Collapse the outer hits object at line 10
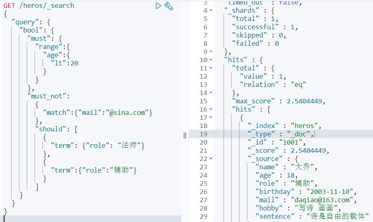The height and width of the screenshot is (222, 373). coord(211,60)
